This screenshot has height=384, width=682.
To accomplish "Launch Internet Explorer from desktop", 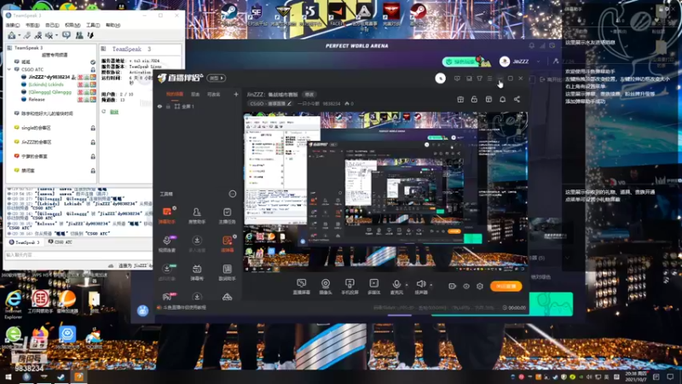I will (13, 304).
